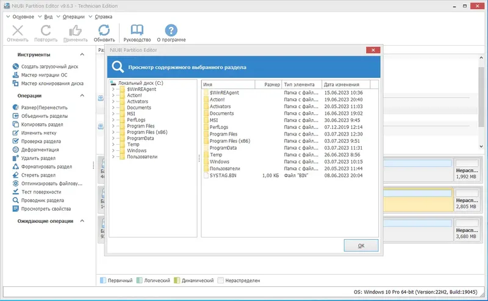488x301 pixels.
Task: Run Тест поверхности operation
Action: point(37,192)
